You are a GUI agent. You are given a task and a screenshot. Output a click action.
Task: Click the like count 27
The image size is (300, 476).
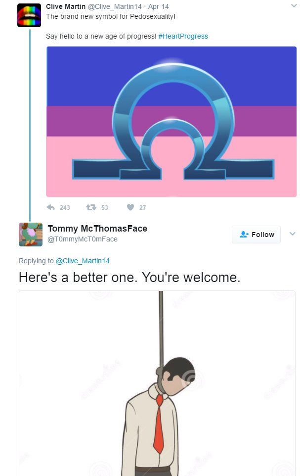pos(142,208)
